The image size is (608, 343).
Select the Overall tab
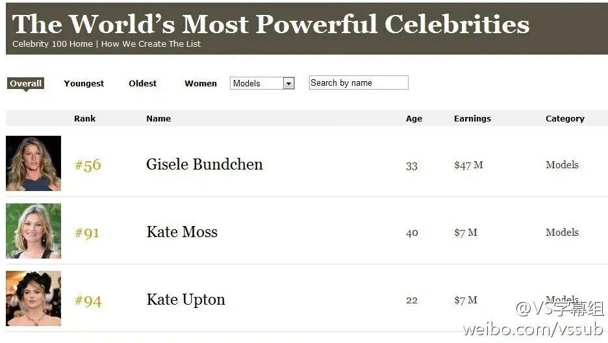pos(26,83)
